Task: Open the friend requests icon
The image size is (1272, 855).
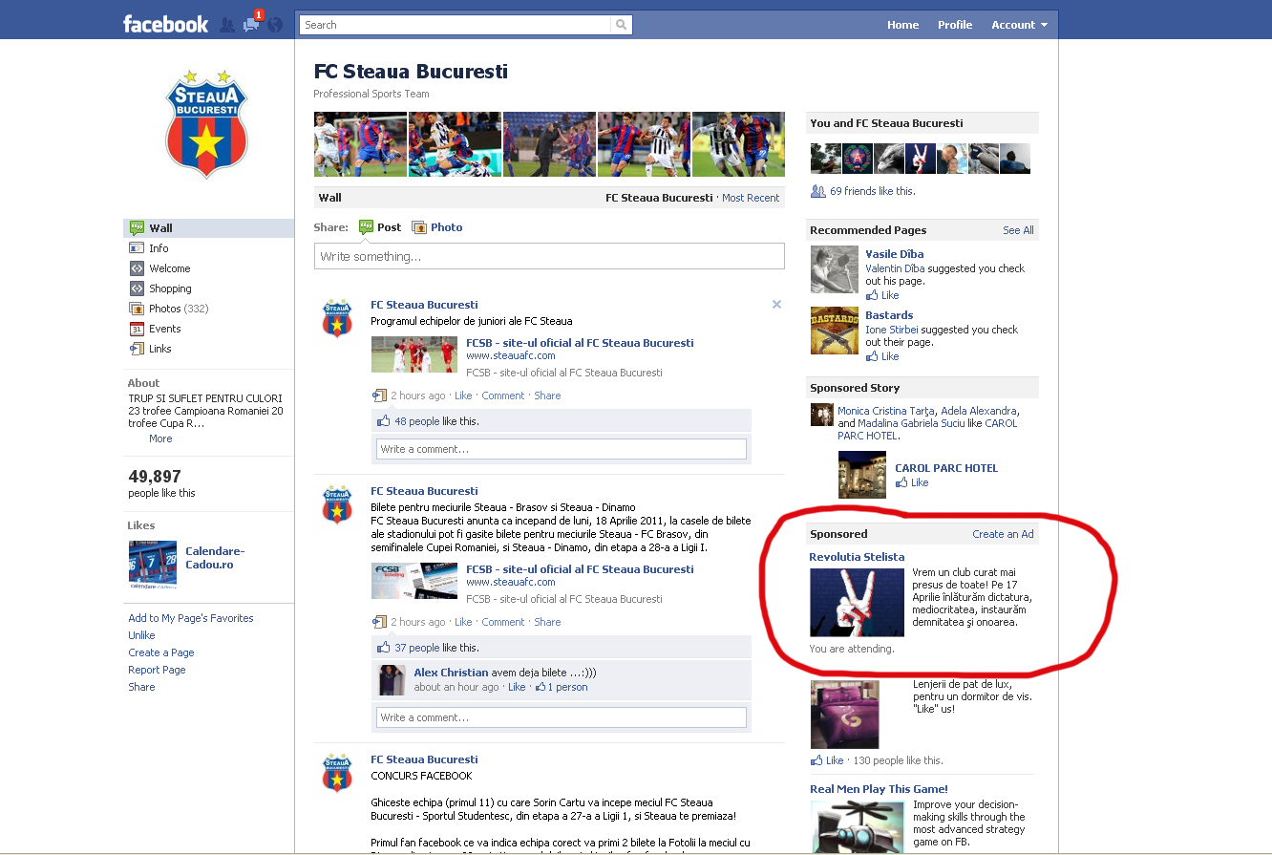Action: pos(227,25)
